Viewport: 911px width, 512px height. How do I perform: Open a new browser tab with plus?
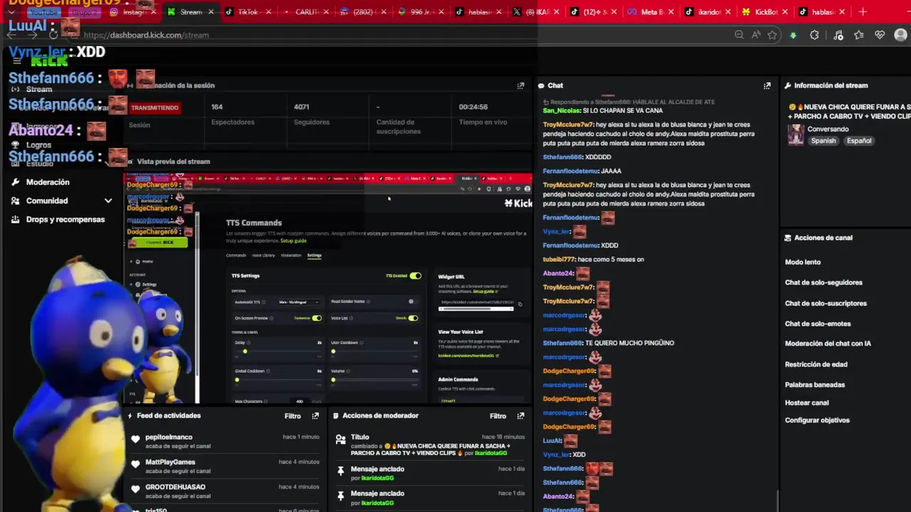pyautogui.click(x=863, y=12)
